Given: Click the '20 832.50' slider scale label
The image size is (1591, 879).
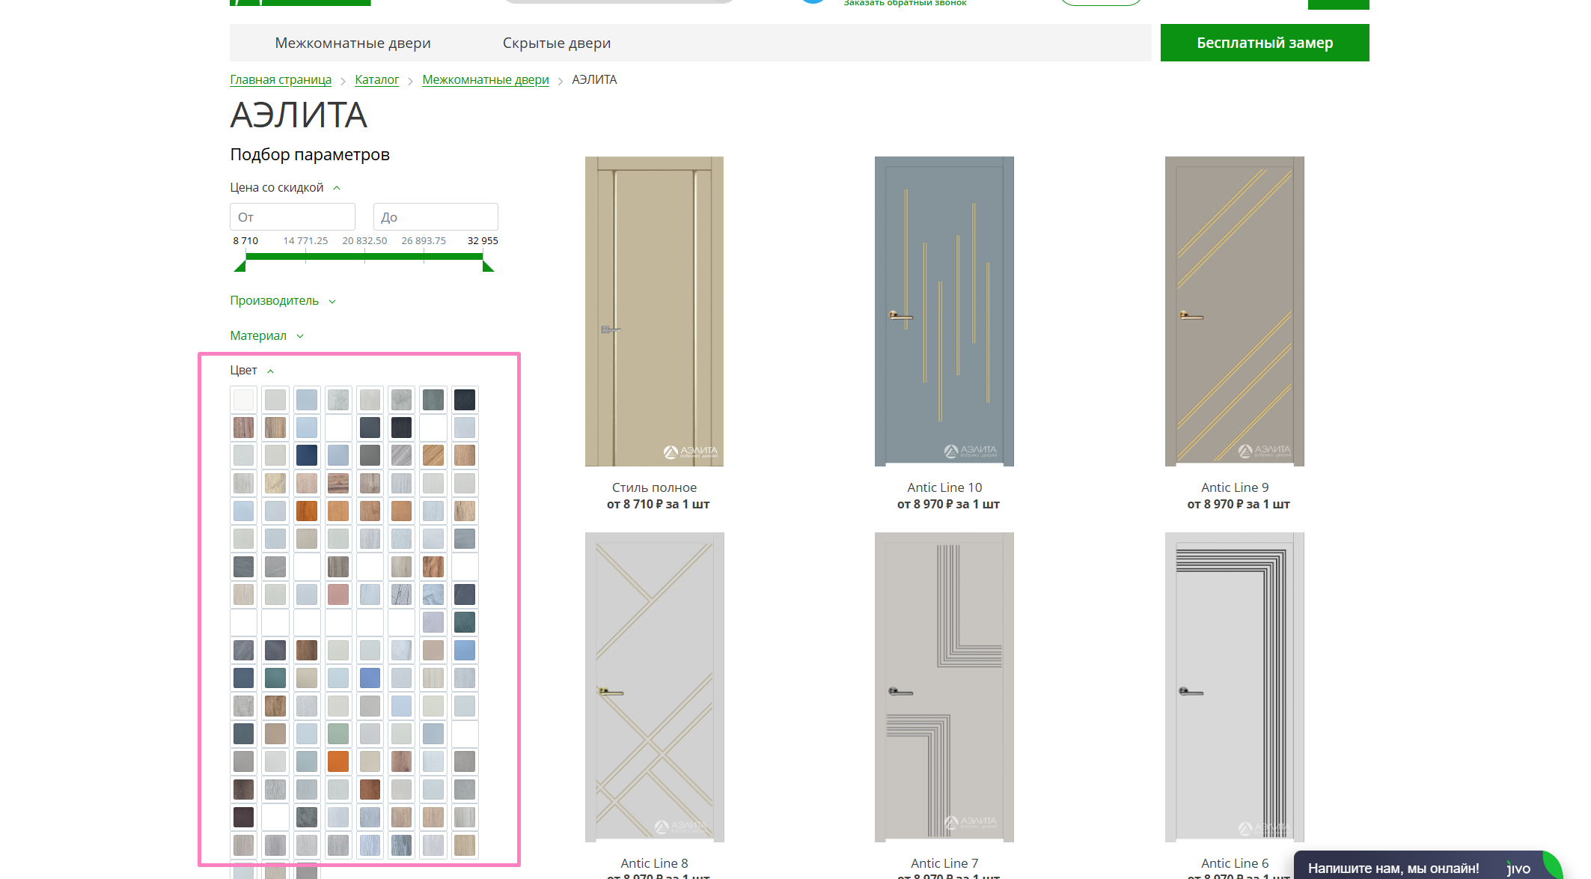Looking at the screenshot, I should [x=364, y=240].
